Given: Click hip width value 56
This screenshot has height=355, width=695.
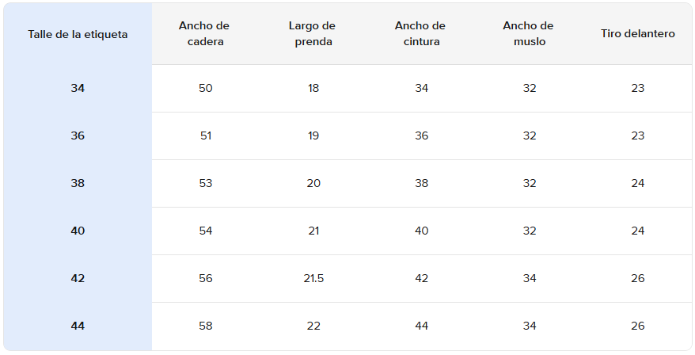Looking at the screenshot, I should coord(206,278).
